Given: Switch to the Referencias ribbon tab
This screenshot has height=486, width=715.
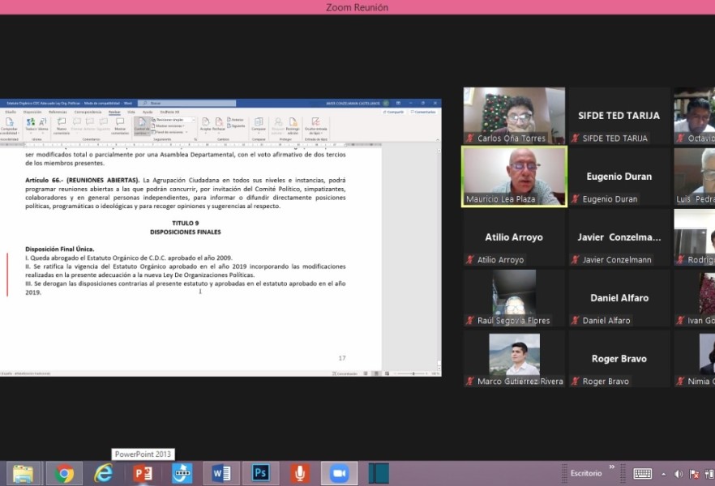Looking at the screenshot, I should pyautogui.click(x=58, y=112).
